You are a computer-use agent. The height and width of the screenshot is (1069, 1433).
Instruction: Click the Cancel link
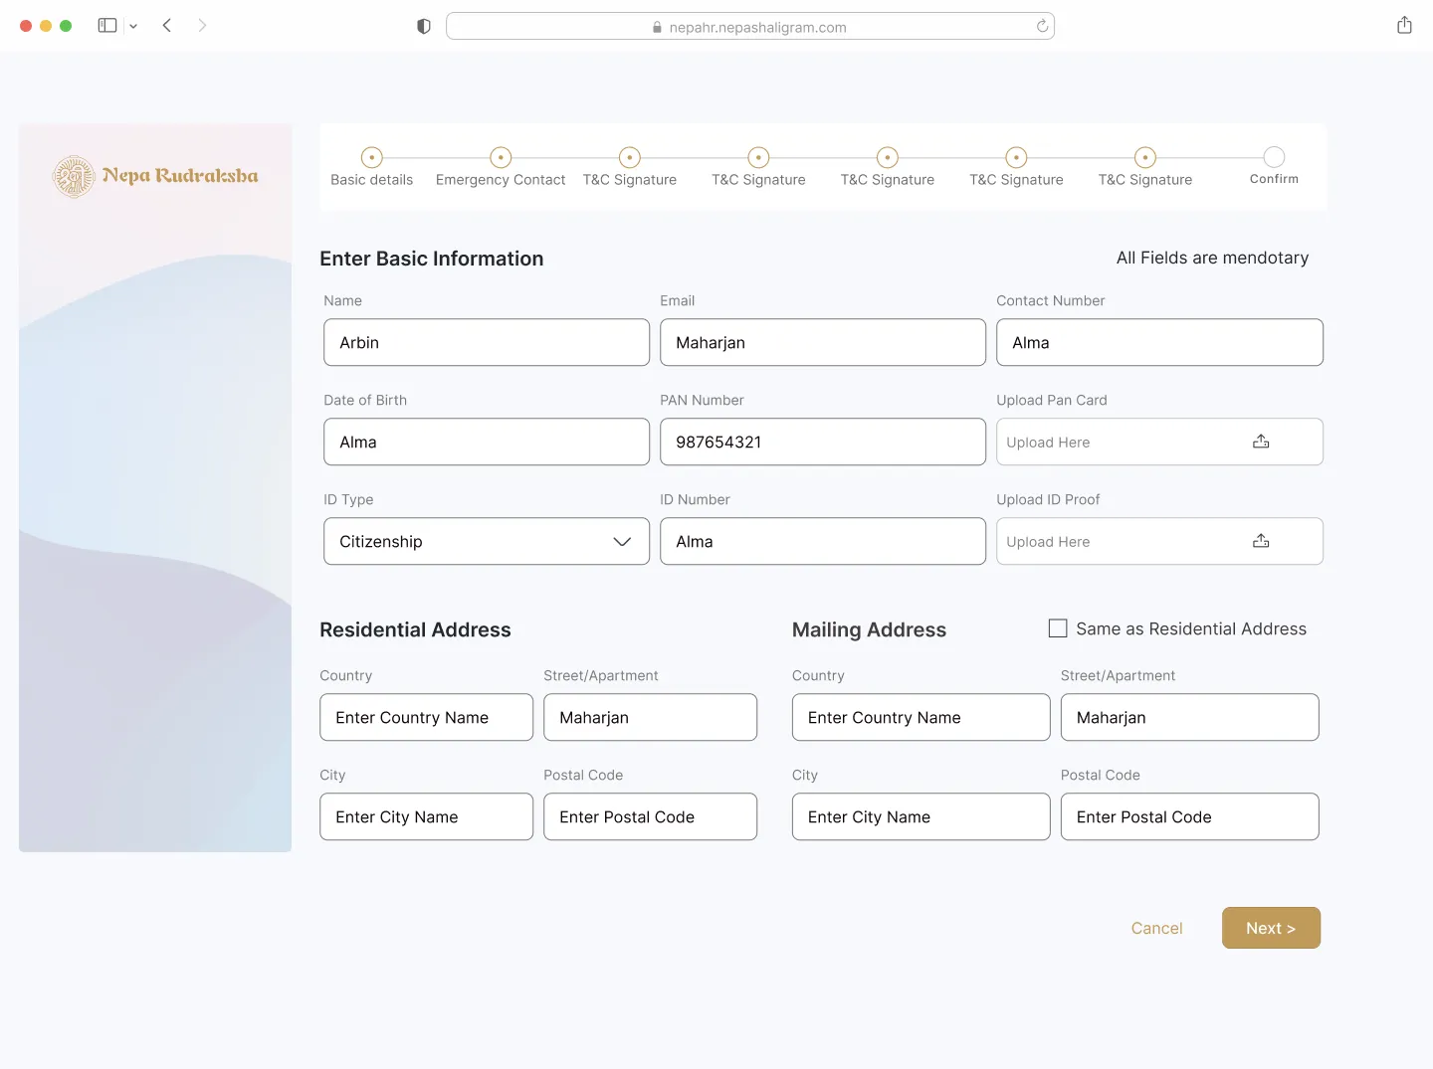point(1156,928)
